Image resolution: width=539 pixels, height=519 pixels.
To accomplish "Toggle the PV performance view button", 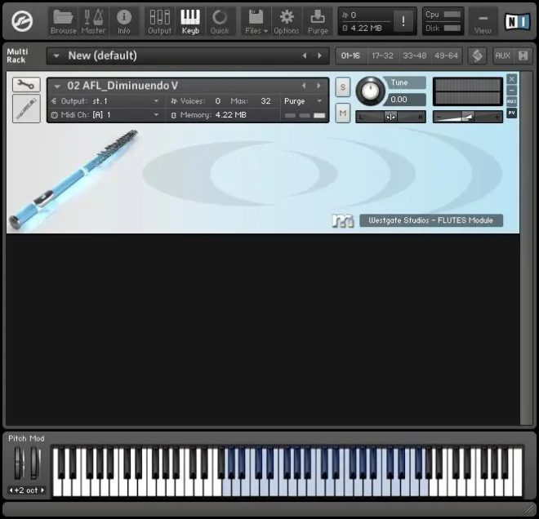I will coord(511,113).
